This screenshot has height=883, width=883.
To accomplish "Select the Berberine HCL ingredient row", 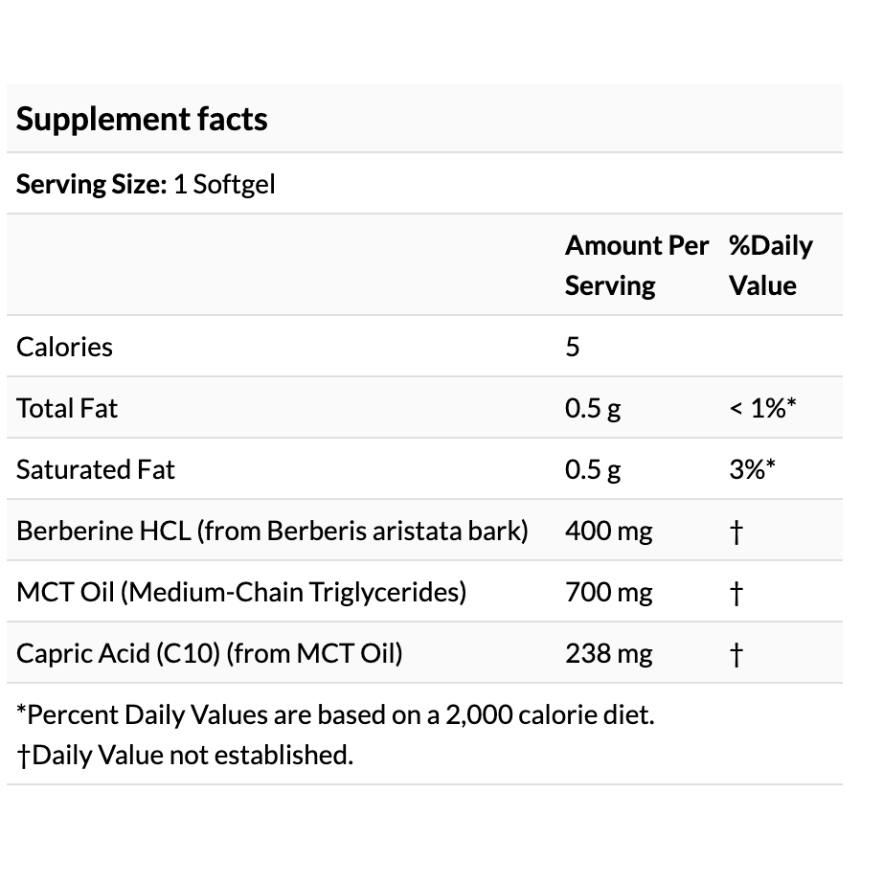I will tap(424, 530).
